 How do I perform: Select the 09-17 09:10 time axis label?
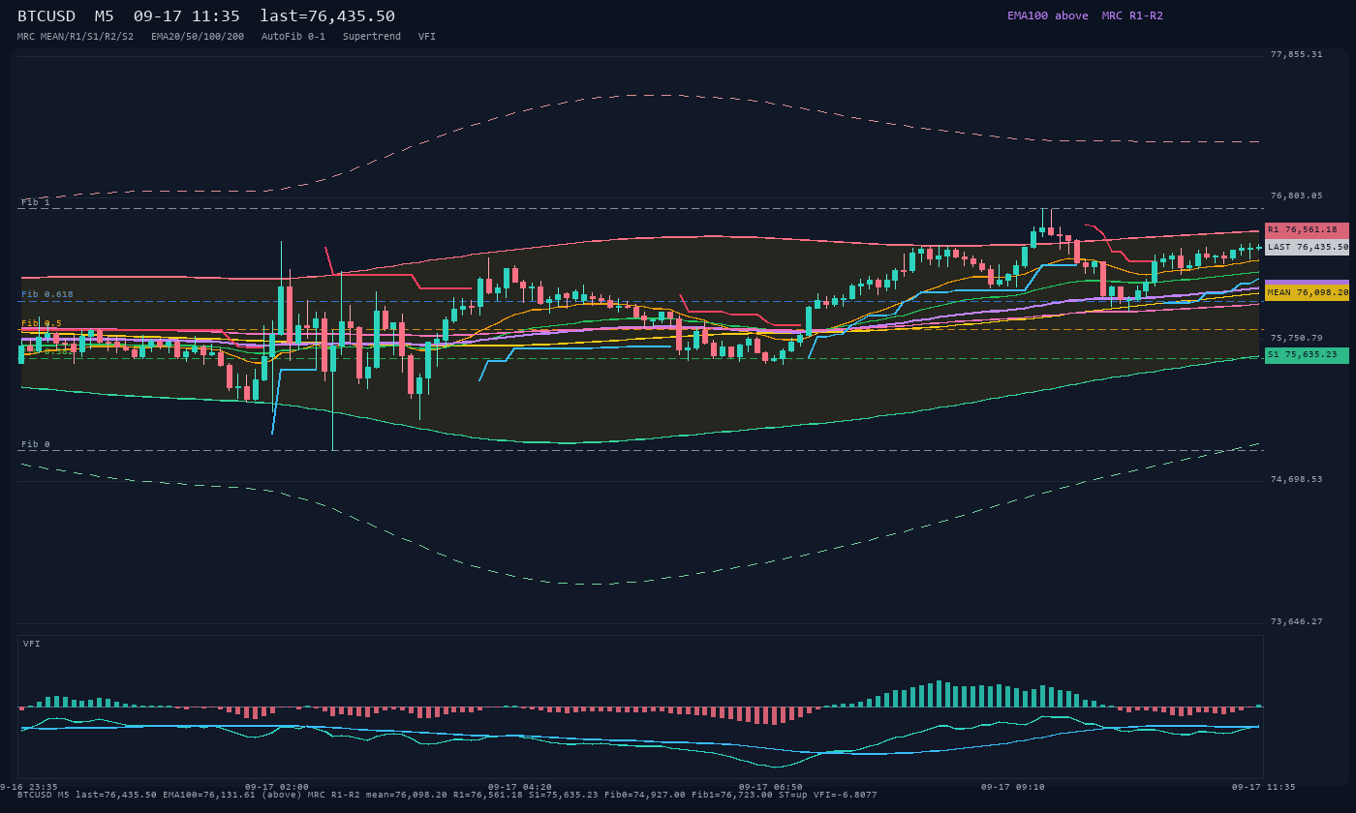pyautogui.click(x=1013, y=787)
